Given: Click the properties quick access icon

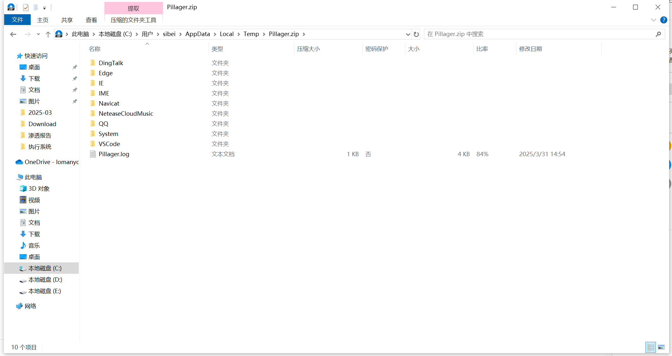Looking at the screenshot, I should point(26,8).
